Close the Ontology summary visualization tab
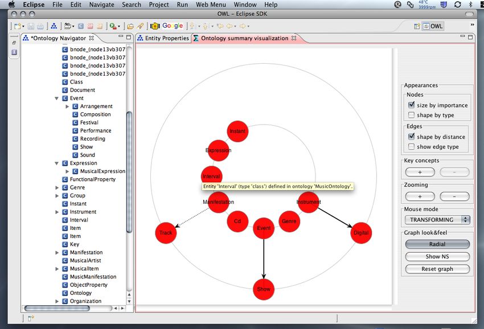The height and width of the screenshot is (329, 484). (x=294, y=38)
